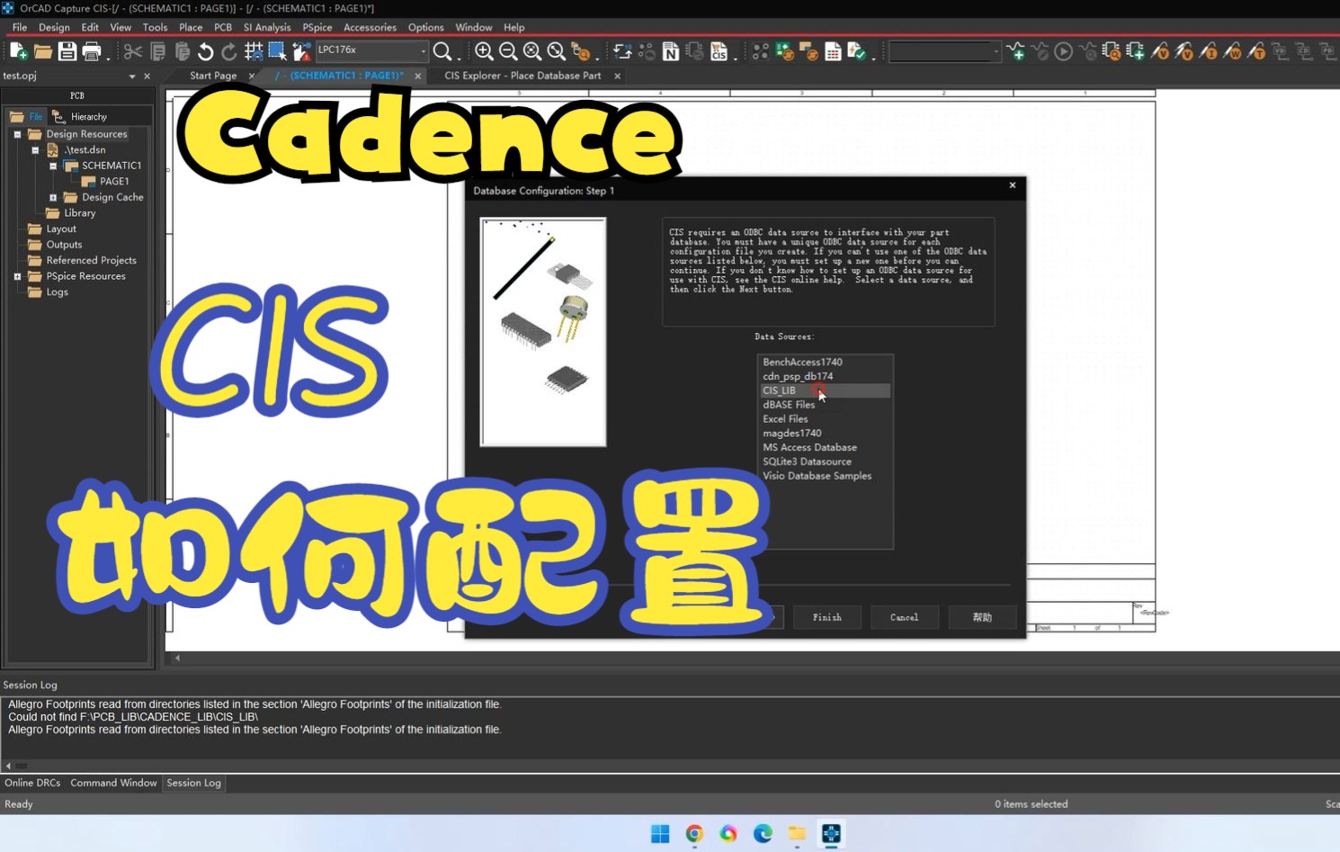Close the Database Configuration dialog

click(x=1013, y=185)
